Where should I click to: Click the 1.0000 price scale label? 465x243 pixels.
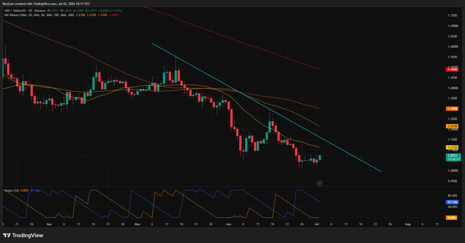[453, 171]
